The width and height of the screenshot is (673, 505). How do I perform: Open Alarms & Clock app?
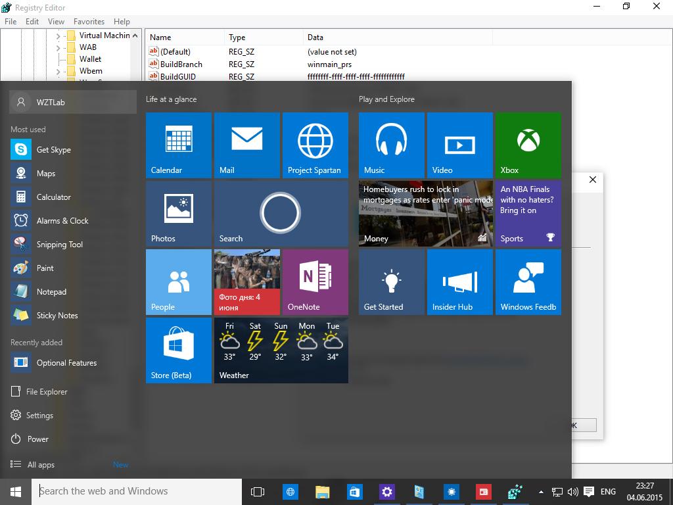pyautogui.click(x=73, y=220)
